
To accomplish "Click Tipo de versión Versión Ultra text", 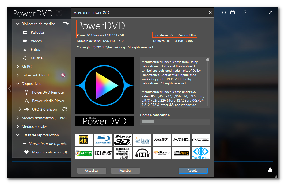I will (x=174, y=35).
